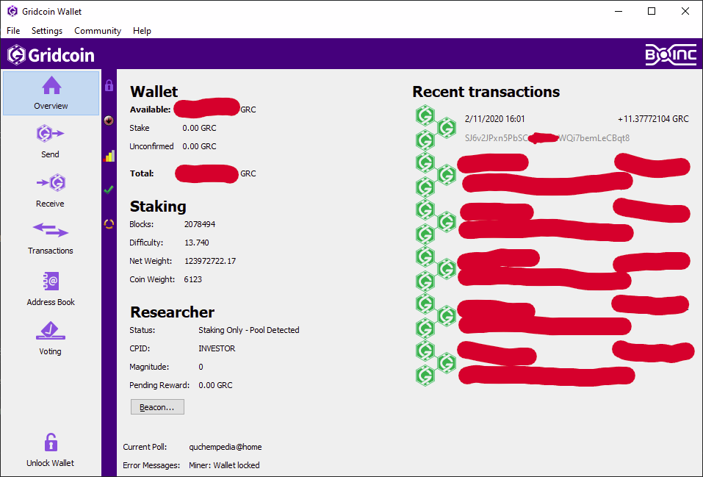Open the Help menu
Screen dimensions: 703x477
click(x=142, y=31)
